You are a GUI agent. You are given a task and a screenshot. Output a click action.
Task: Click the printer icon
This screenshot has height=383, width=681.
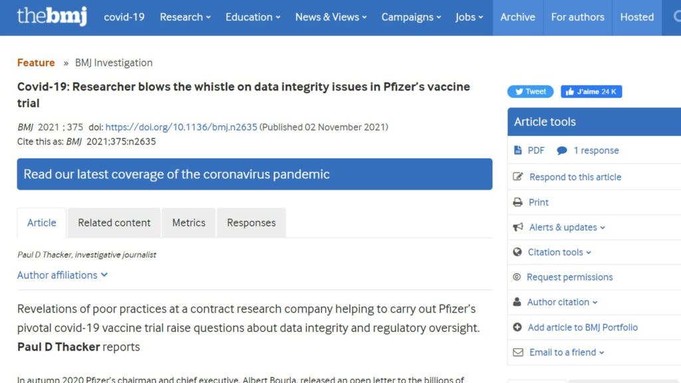[x=517, y=202]
